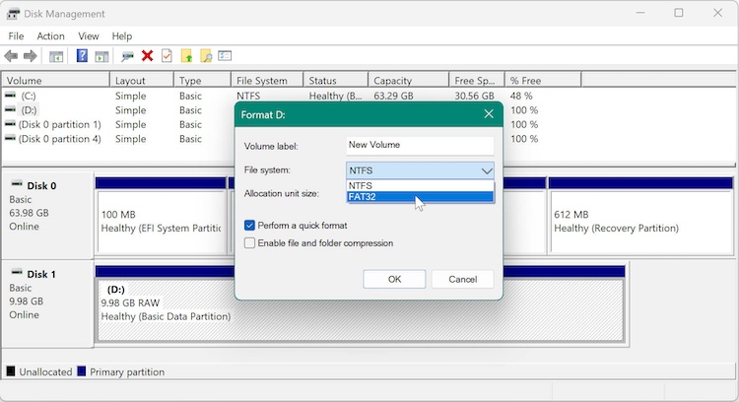The width and height of the screenshot is (739, 402).
Task: Cancel the Format D: dialog
Action: point(462,279)
